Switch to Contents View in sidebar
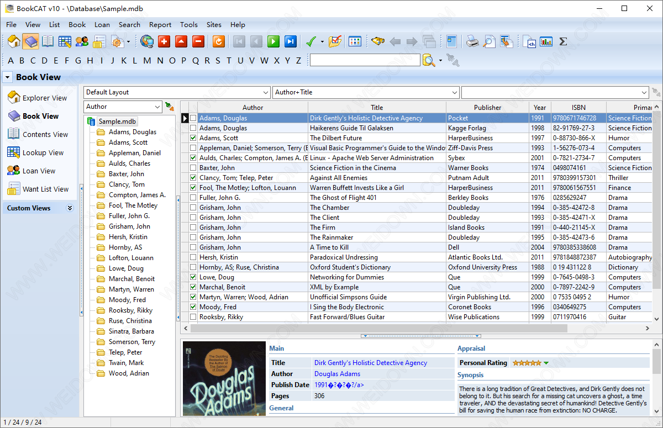Image resolution: width=663 pixels, height=428 pixels. pos(38,134)
